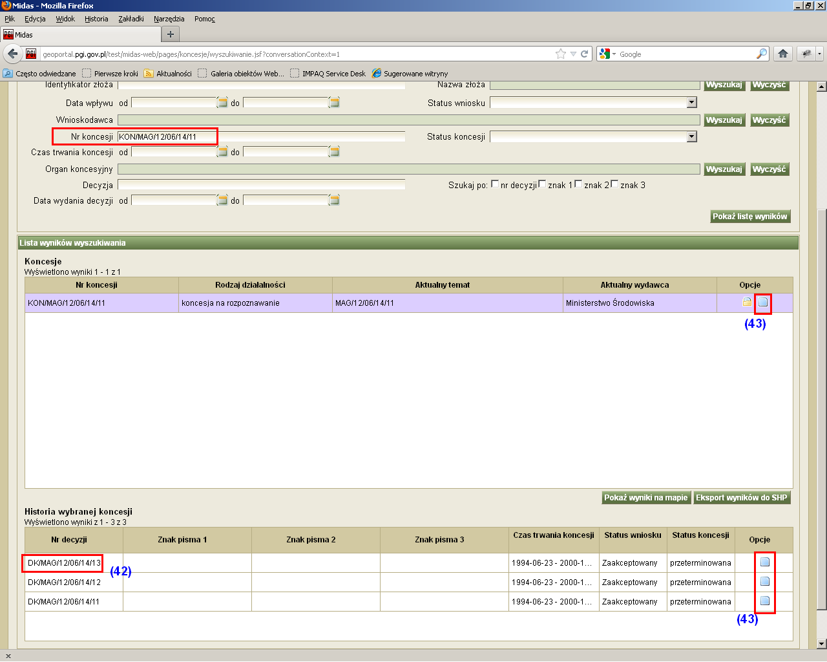This screenshot has width=827, height=662.
Task: Enable the 'nr decyzji' search checkbox
Action: click(x=495, y=184)
